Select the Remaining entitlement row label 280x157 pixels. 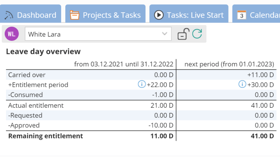tap(45, 136)
